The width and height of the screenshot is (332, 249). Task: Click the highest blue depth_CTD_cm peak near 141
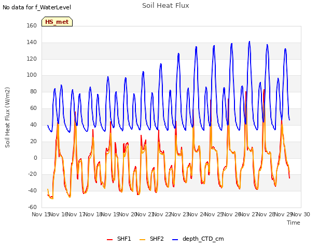(250, 41)
